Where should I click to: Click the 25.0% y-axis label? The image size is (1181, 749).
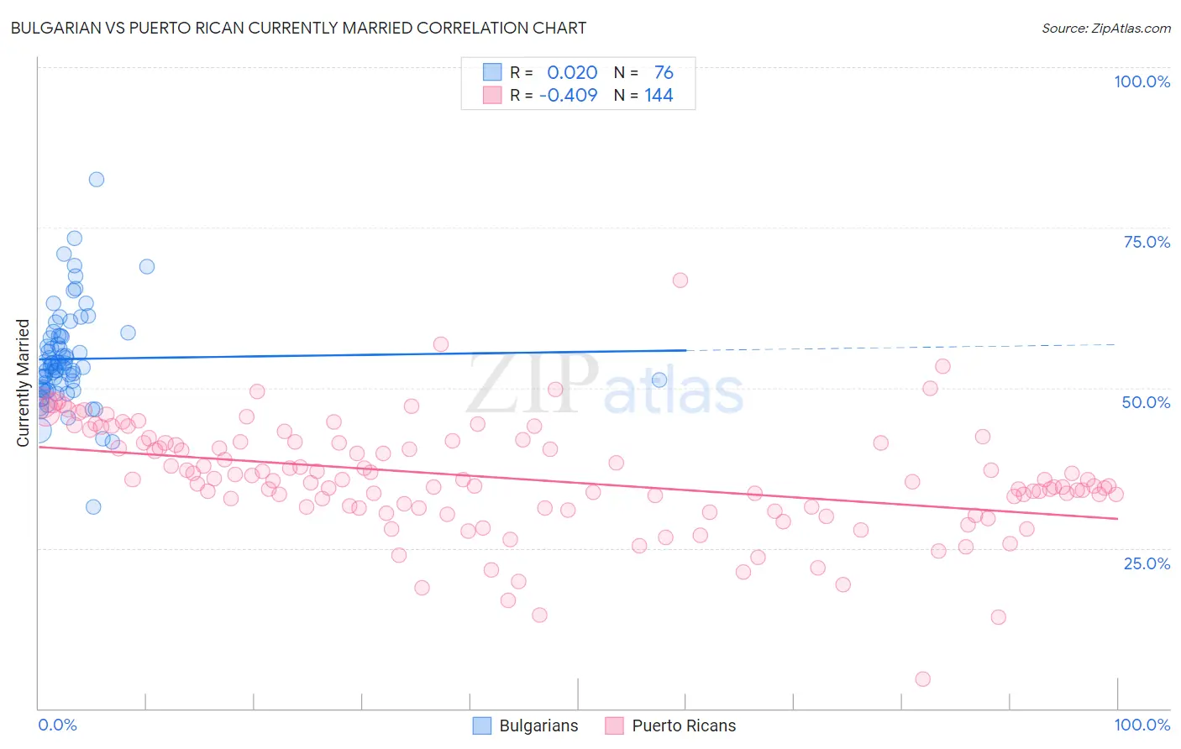(1147, 563)
